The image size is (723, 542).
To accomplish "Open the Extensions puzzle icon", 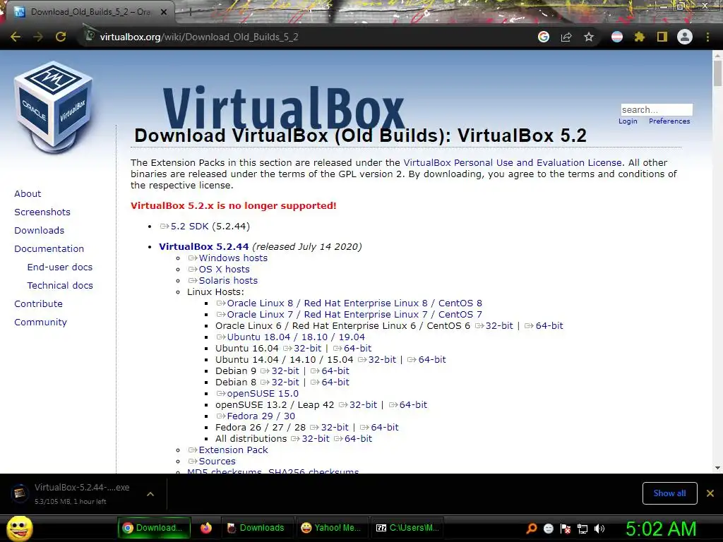I will pyautogui.click(x=640, y=37).
